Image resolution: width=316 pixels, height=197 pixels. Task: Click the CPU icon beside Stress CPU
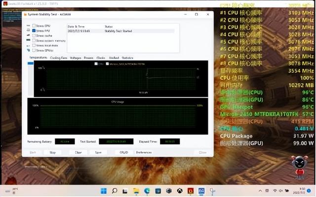[x=29, y=26]
